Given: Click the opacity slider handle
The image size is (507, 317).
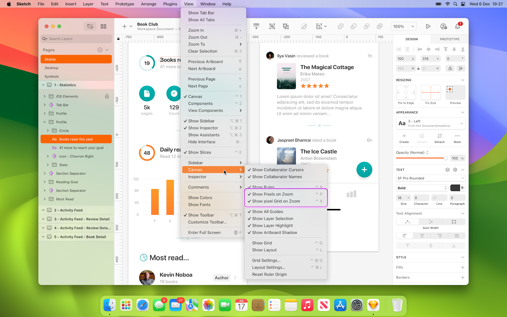Looking at the screenshot, I should pyautogui.click(x=445, y=158).
